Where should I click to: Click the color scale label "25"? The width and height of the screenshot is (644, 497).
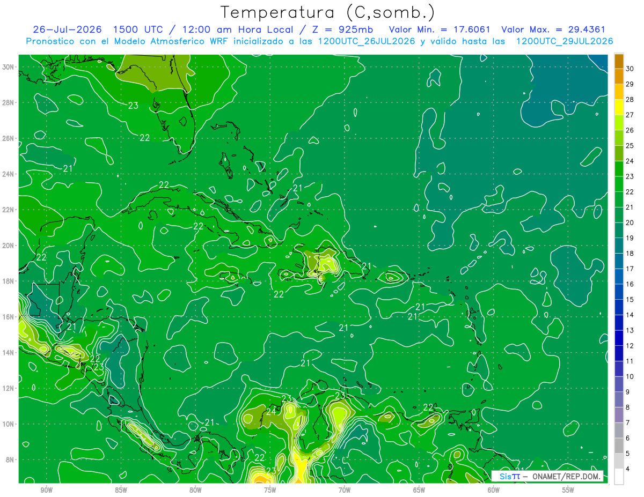click(630, 145)
